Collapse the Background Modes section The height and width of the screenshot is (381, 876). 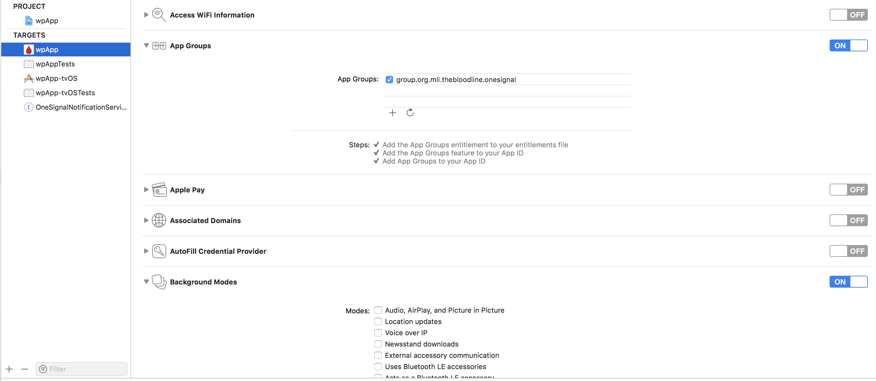coord(146,282)
